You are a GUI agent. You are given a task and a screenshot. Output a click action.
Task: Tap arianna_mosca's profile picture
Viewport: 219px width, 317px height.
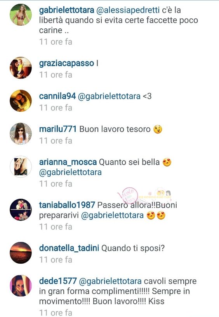tap(21, 166)
